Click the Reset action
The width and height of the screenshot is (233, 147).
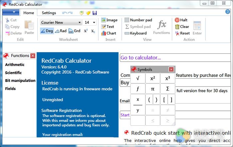(x=182, y=33)
